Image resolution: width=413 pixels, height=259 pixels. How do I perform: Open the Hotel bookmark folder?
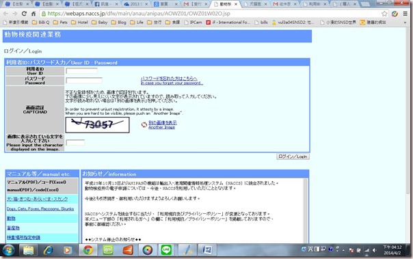click(79, 23)
